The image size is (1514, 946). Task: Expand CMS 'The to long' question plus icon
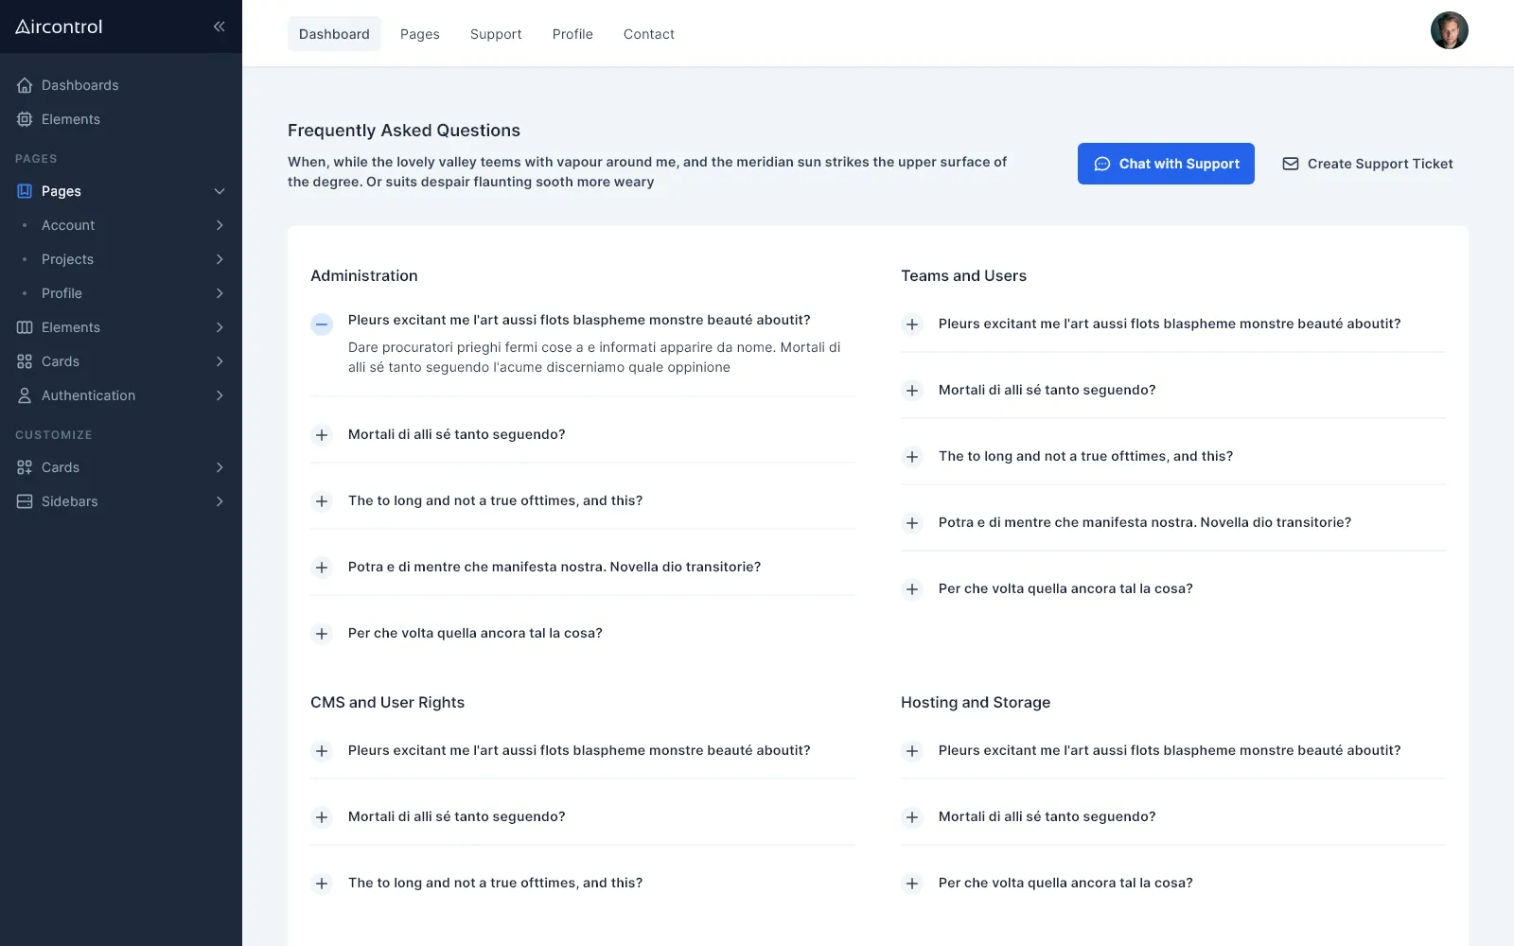coord(322,884)
